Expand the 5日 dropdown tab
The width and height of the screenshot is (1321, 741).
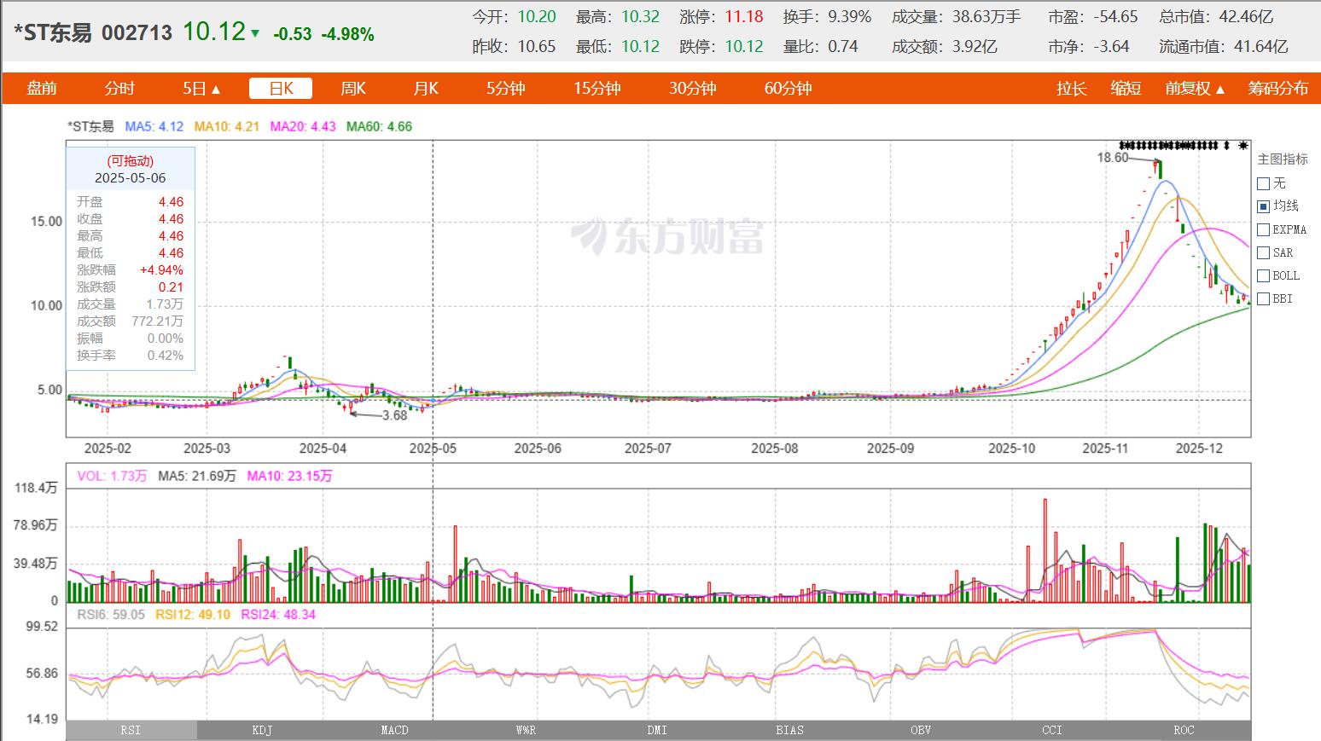[x=201, y=88]
